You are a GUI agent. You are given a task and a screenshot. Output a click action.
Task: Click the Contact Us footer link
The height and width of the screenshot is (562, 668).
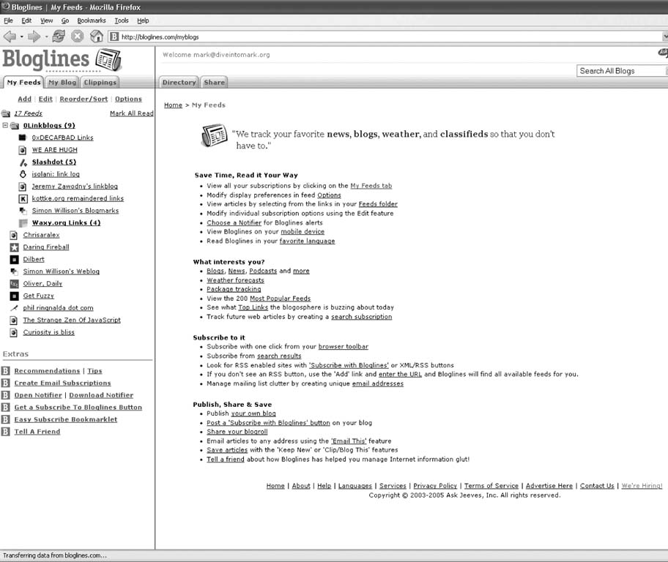pyautogui.click(x=597, y=486)
